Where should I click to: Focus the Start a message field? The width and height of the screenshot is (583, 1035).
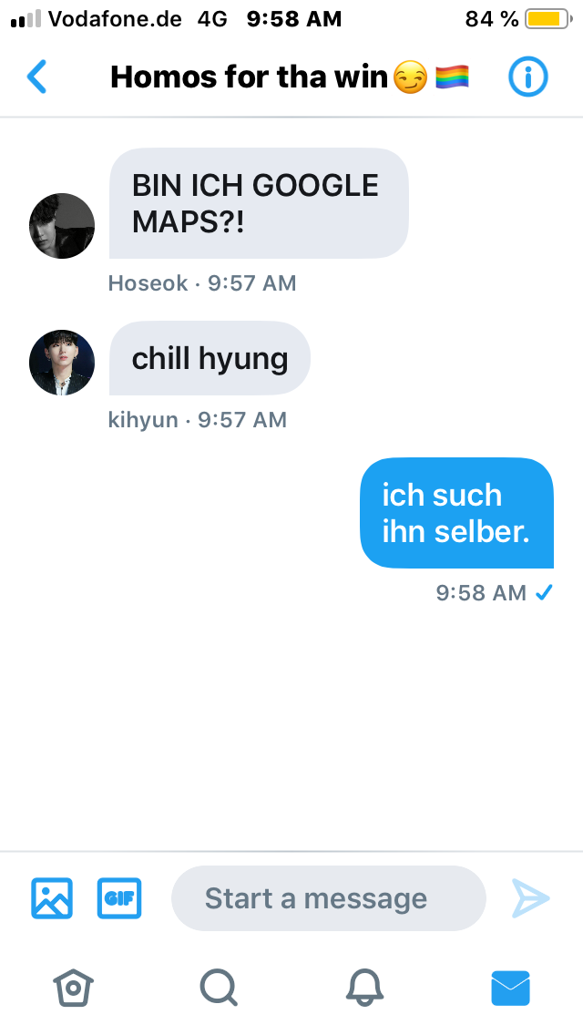[329, 898]
